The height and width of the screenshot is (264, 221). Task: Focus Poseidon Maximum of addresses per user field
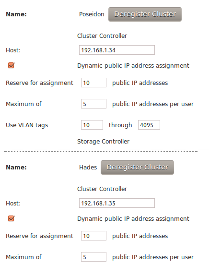pos(93,104)
